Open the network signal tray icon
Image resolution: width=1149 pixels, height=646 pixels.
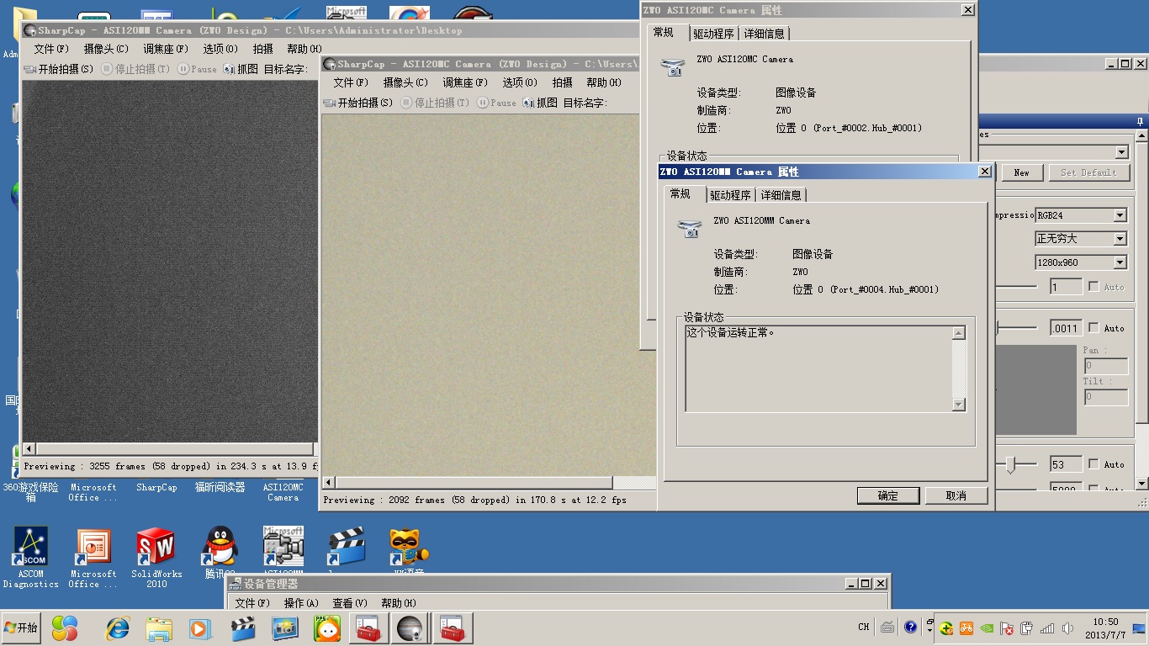click(x=1047, y=627)
